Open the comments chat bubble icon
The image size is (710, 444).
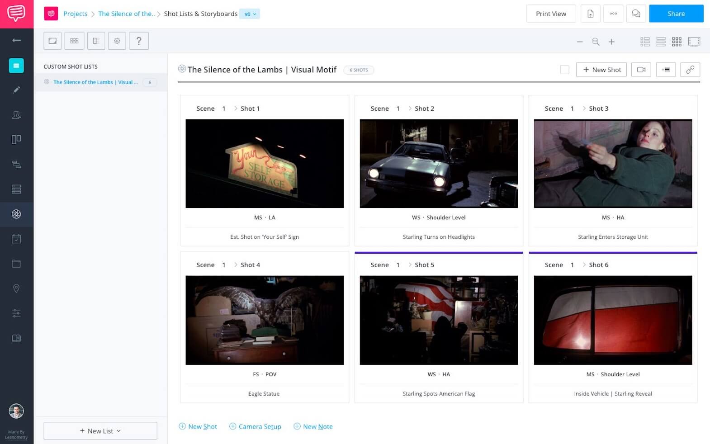coord(636,14)
